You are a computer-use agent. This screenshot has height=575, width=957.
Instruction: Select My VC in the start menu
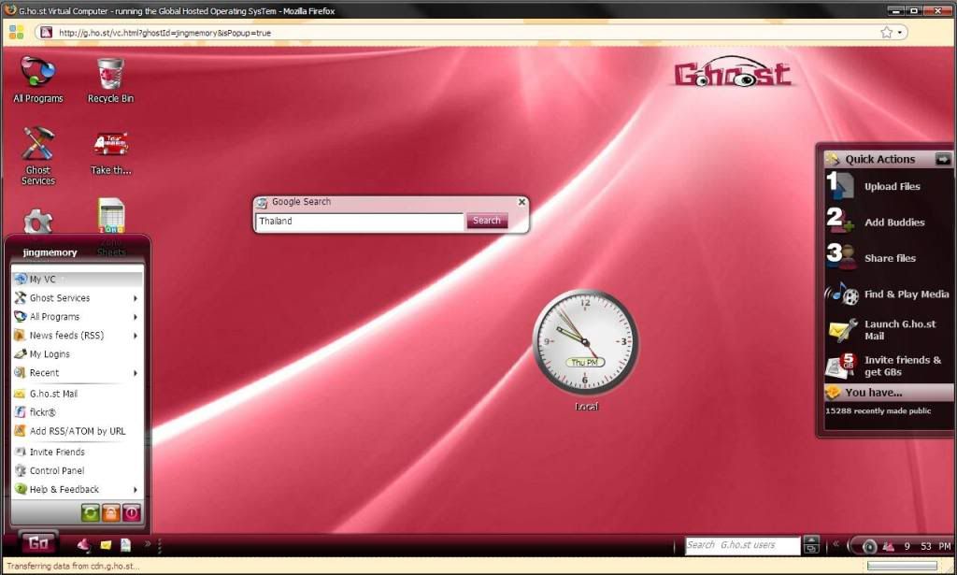(77, 279)
